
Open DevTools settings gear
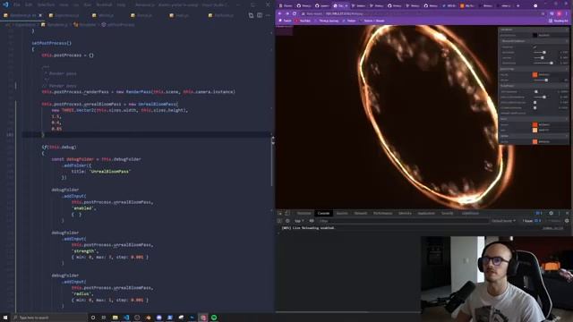(552, 213)
